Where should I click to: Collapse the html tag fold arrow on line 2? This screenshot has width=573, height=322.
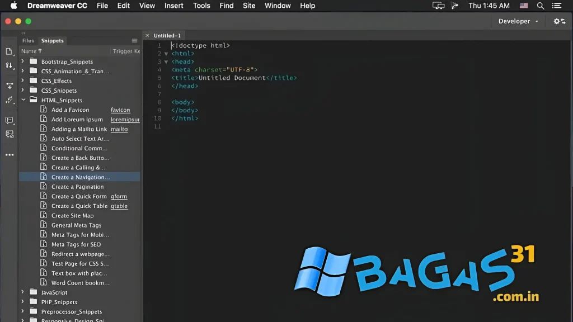click(166, 54)
